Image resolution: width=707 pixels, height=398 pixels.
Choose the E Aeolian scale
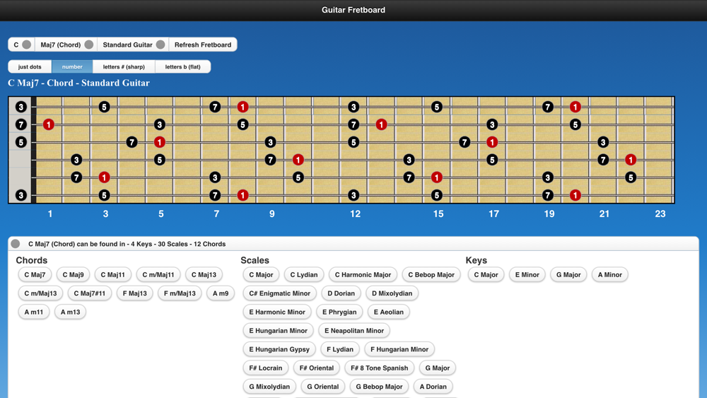coord(389,312)
